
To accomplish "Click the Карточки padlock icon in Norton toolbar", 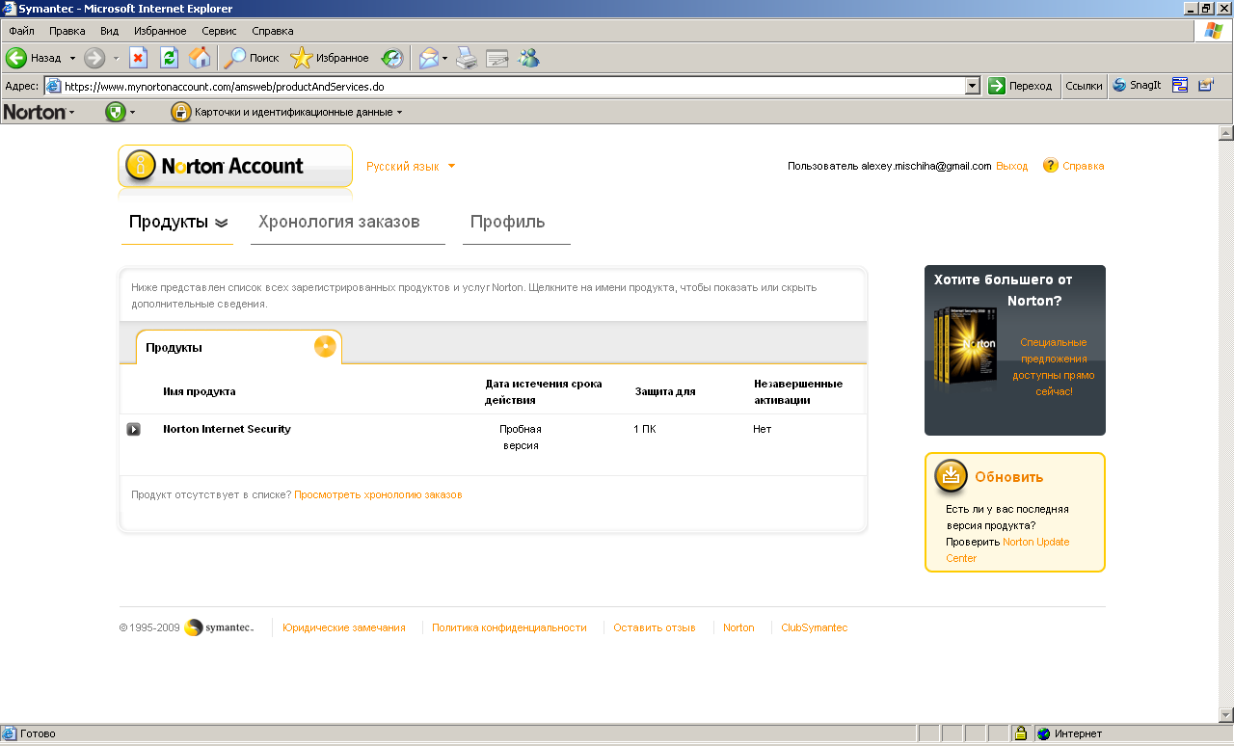I will [x=180, y=112].
